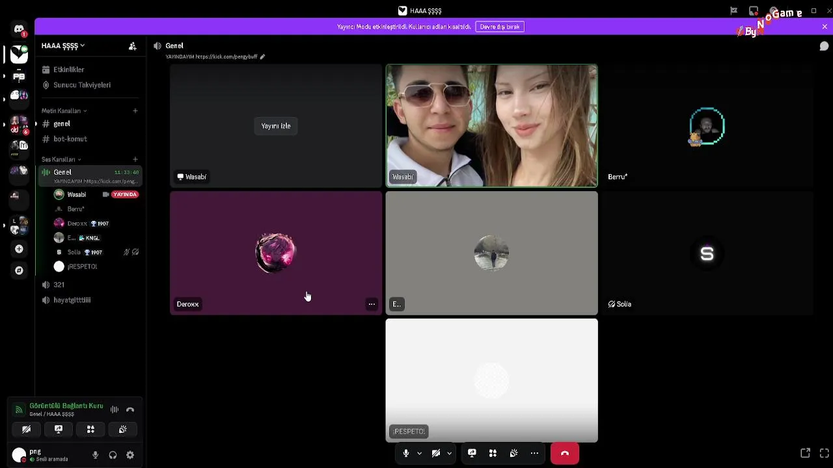Disconnect with phone icon in voice panel
833x468 pixels.
(130, 409)
